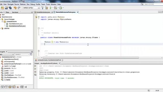Click the stop icon in Output sidebar

35,72
